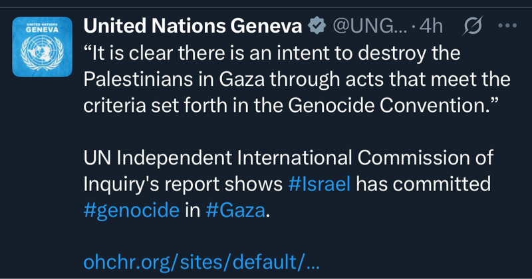
Task: Open the United Nations Geneva profile avatar
Action: pos(42,47)
